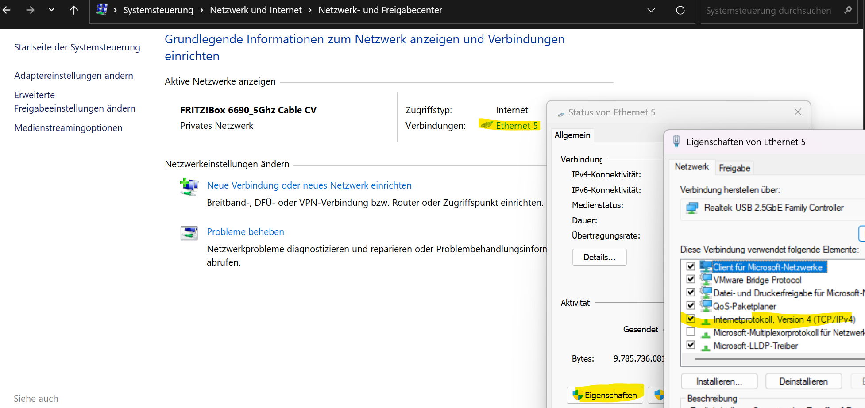Open the address bar history dropdown

(651, 10)
